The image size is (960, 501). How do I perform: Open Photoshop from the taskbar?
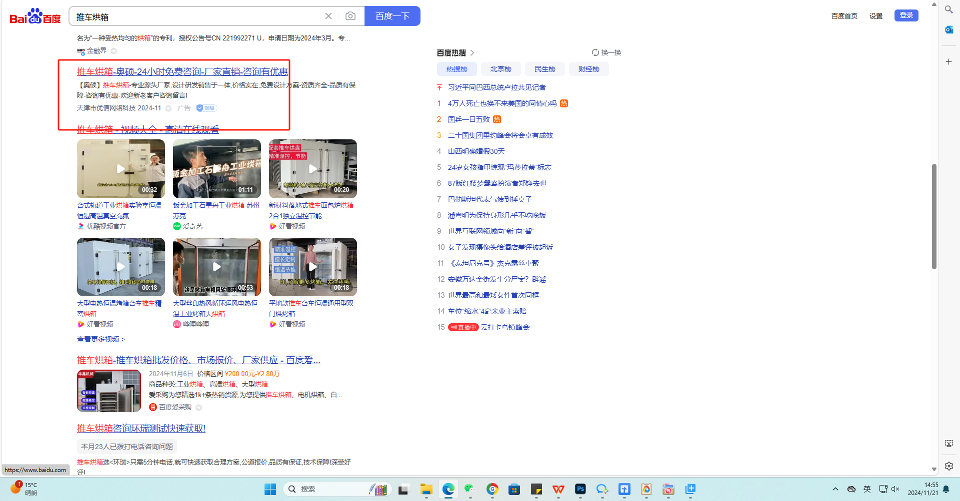pos(580,489)
